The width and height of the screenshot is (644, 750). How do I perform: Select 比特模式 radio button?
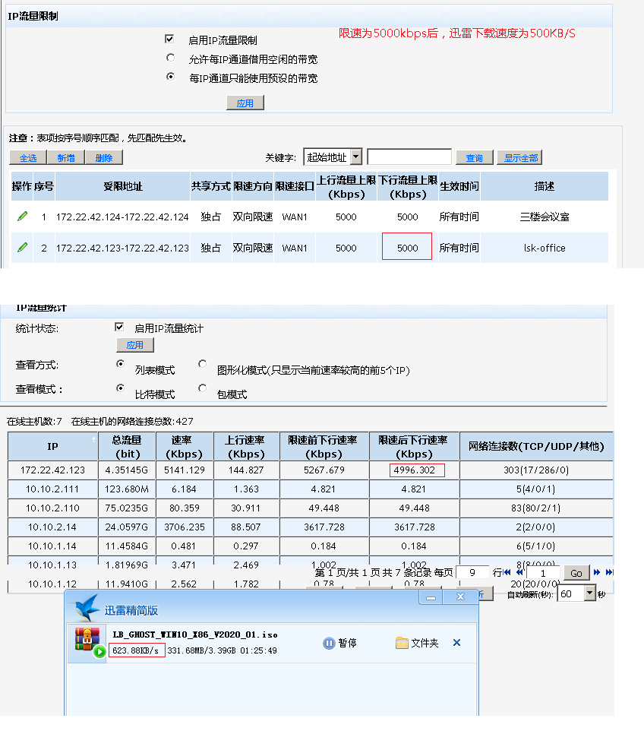coord(121,388)
